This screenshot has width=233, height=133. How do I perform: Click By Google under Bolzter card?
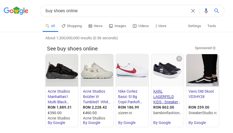pos(92,123)
